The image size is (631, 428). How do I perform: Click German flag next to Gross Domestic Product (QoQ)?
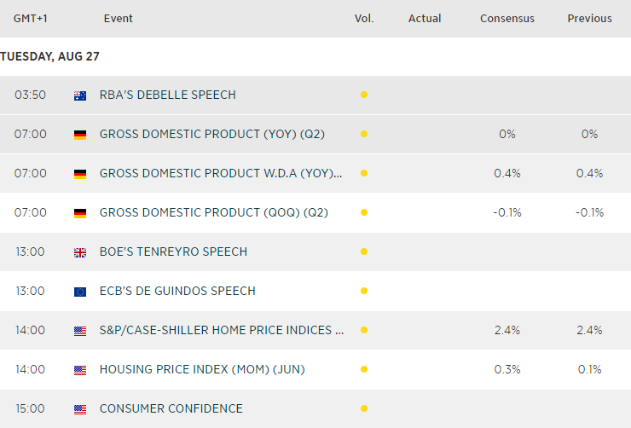[80, 213]
